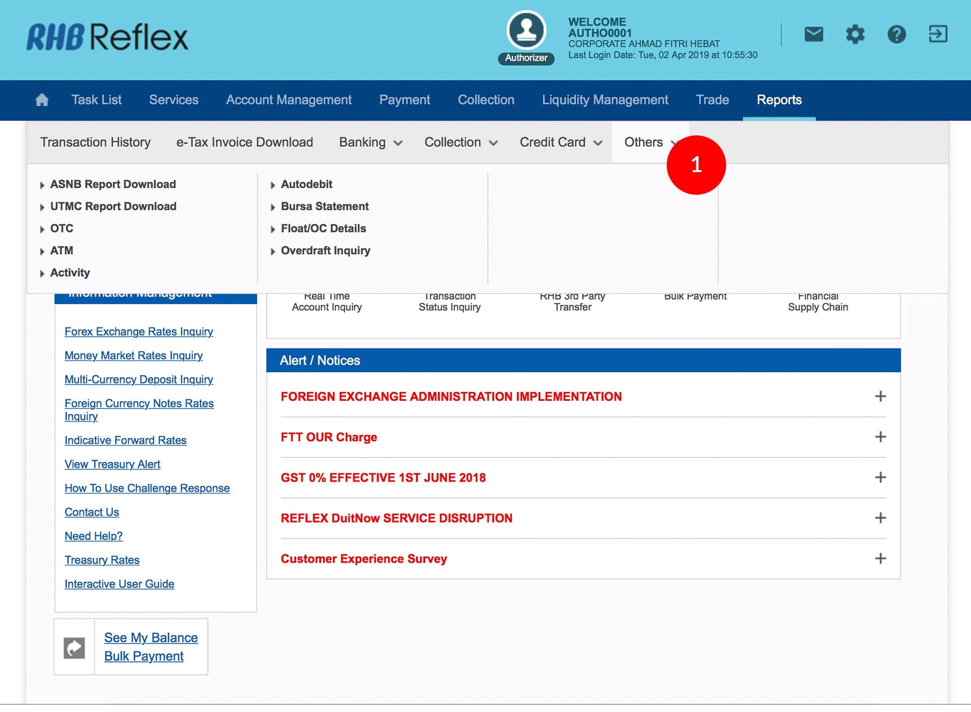
Task: Open the Collection dropdown in Reports submenu
Action: point(461,142)
